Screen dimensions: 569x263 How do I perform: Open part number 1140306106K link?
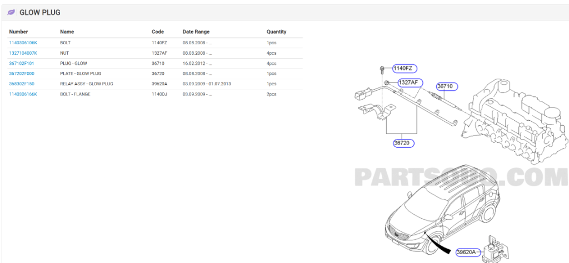tap(23, 43)
